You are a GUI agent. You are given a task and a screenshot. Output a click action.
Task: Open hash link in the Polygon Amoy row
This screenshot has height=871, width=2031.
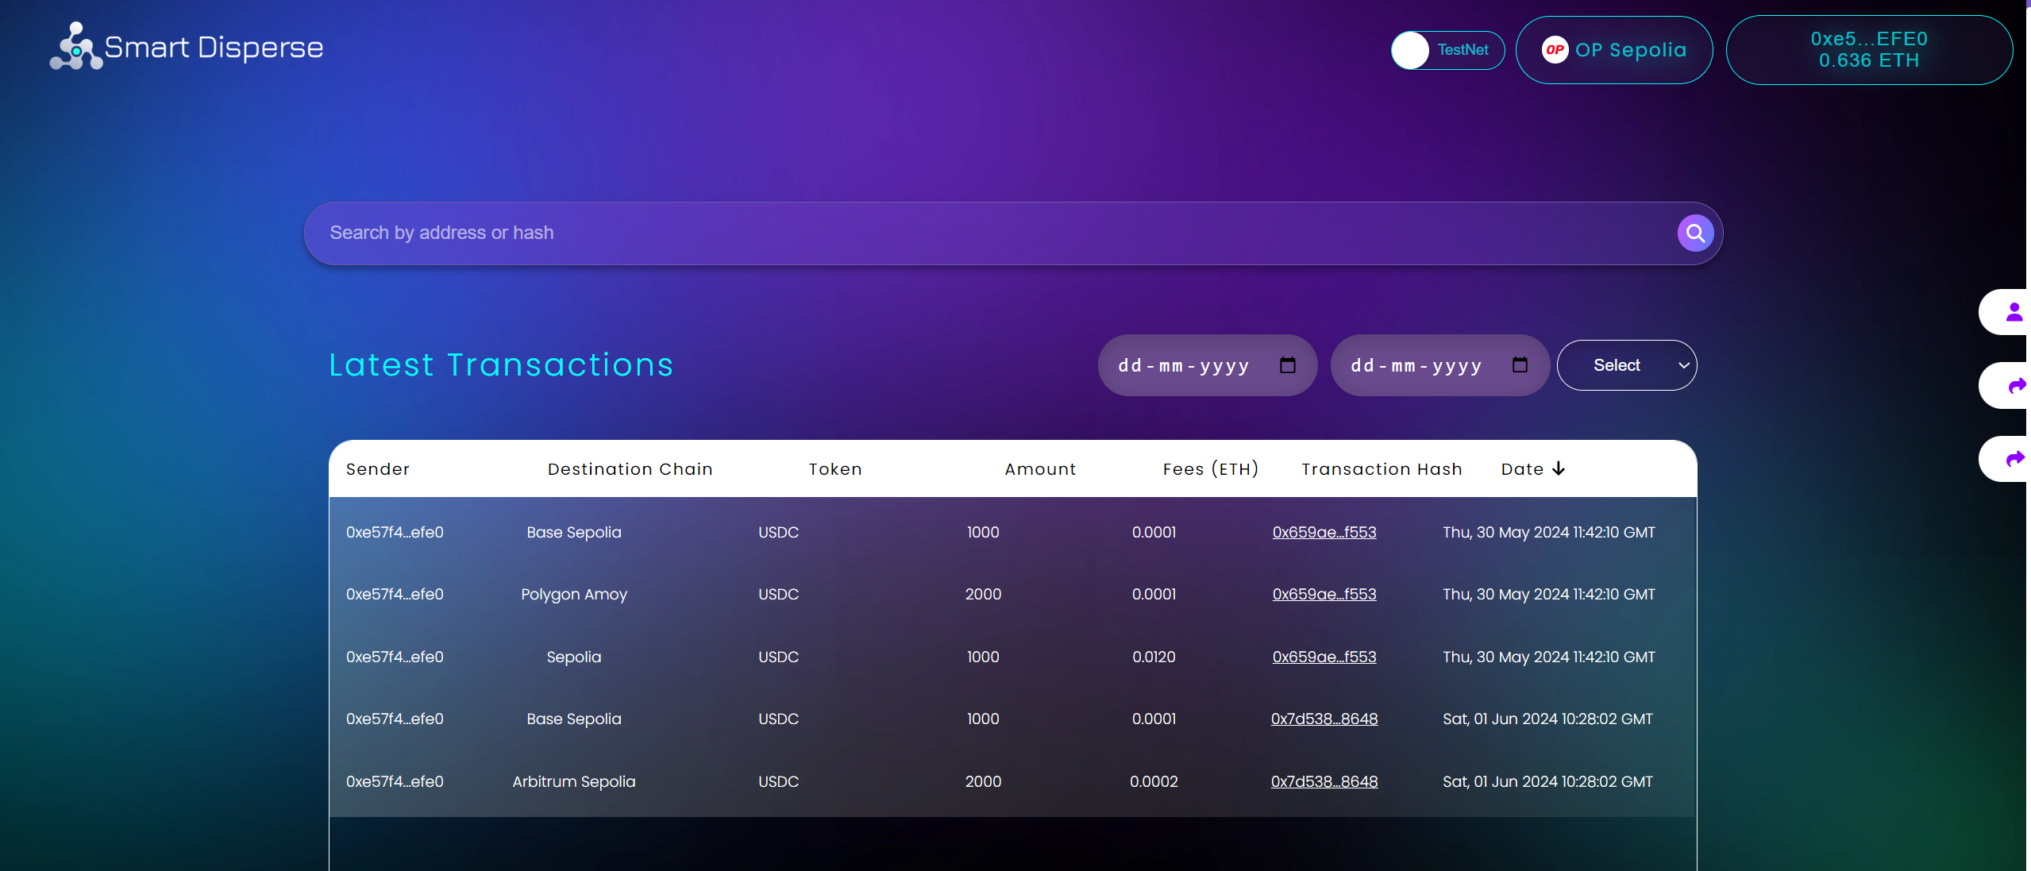1324,594
